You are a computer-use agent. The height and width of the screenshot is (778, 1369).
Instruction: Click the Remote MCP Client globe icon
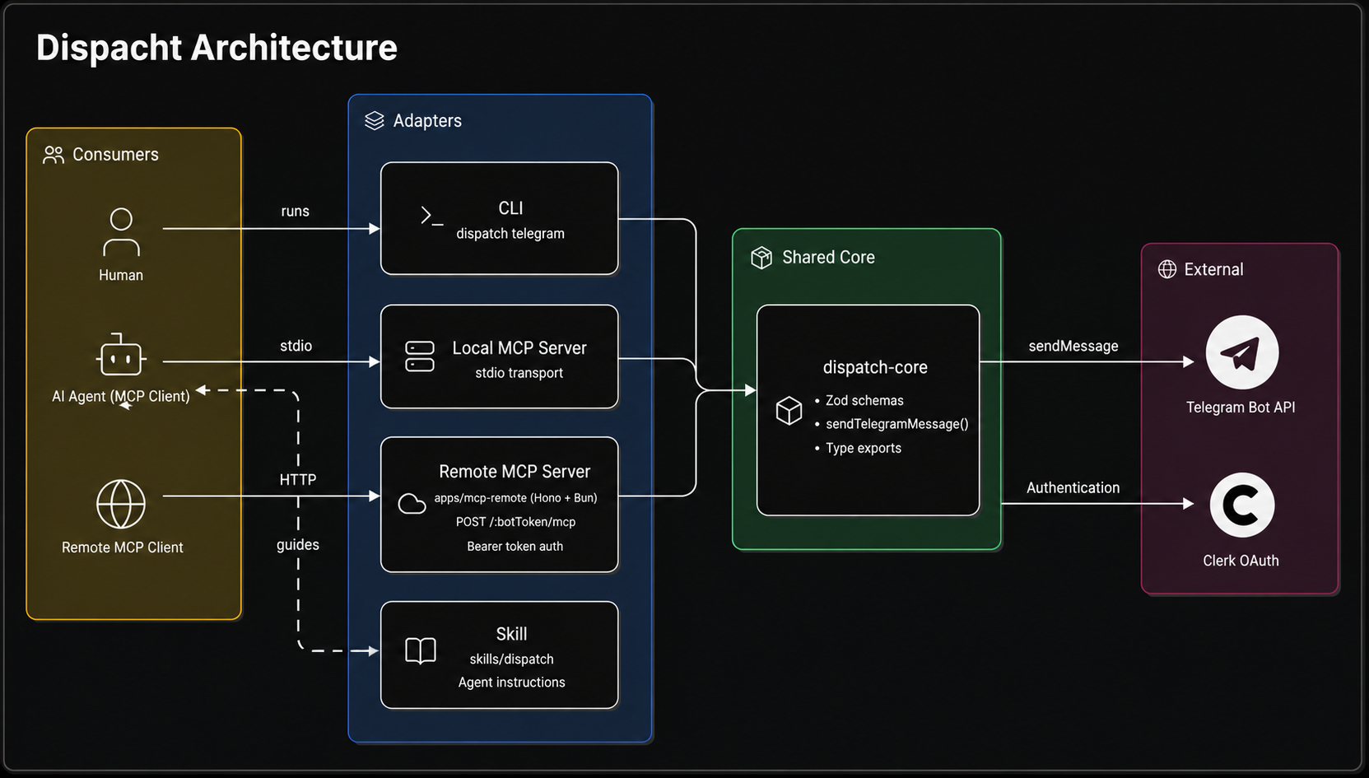pos(121,504)
